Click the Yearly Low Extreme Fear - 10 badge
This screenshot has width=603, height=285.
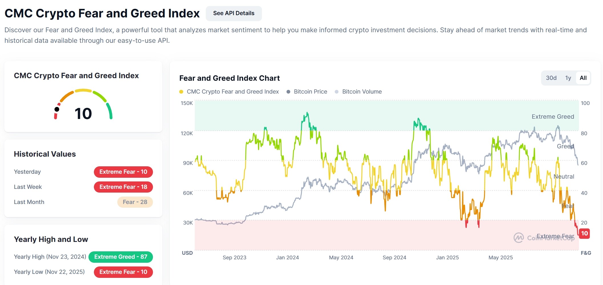click(x=123, y=272)
